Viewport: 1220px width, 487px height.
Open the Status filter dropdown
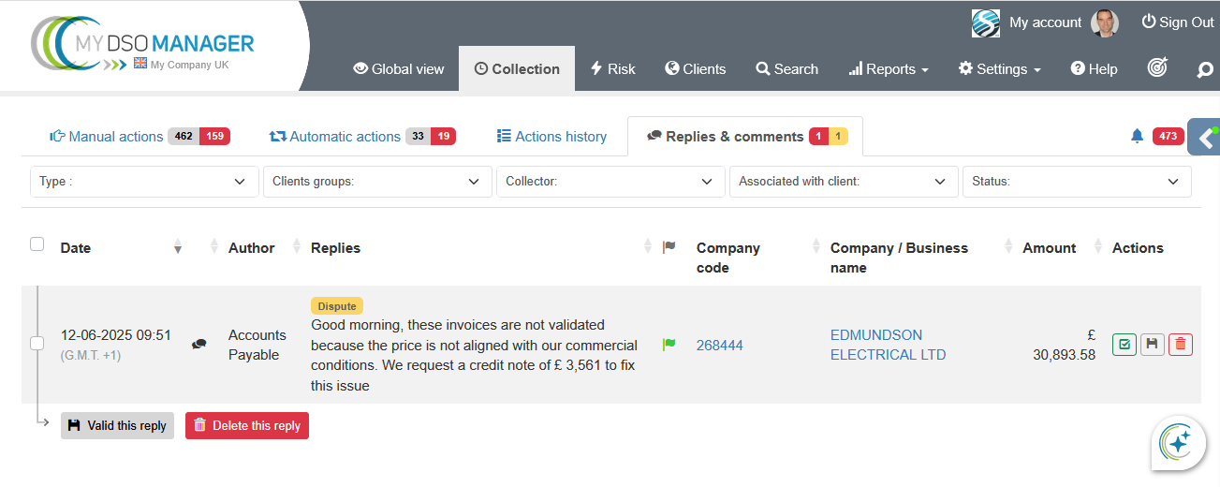(1076, 182)
